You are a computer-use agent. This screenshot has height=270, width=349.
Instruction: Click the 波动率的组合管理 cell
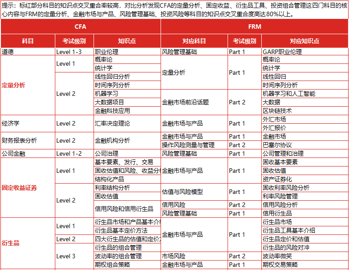[127, 256]
